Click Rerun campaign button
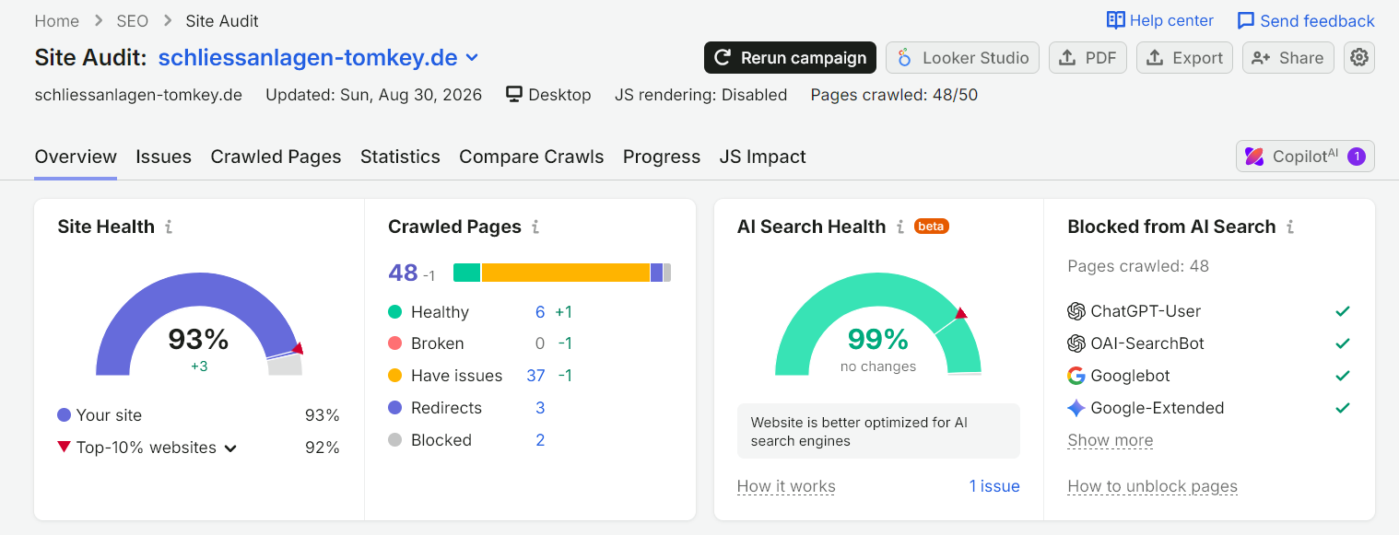Viewport: 1399px width, 535px height. click(x=790, y=58)
